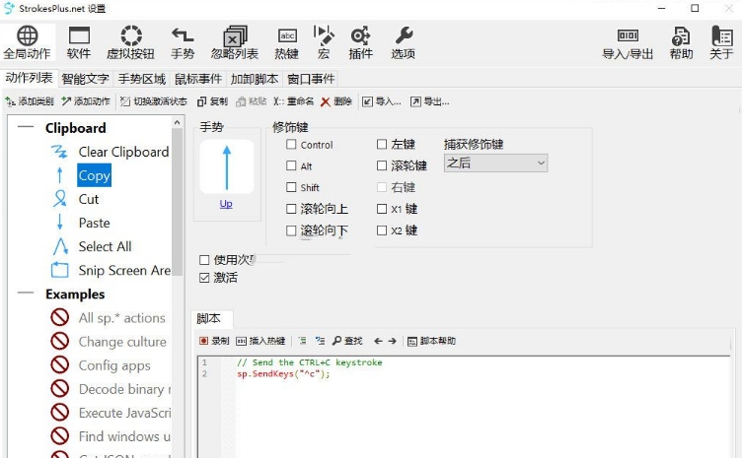Click 添加动作 add action toolbar button

86,101
